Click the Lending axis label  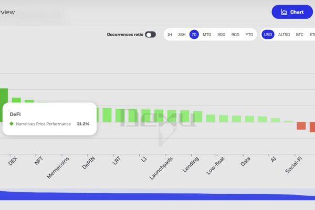point(191,164)
